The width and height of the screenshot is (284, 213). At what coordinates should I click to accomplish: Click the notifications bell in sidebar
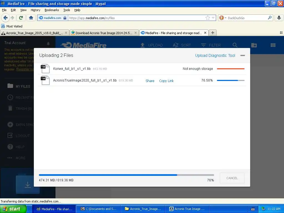coord(48,44)
